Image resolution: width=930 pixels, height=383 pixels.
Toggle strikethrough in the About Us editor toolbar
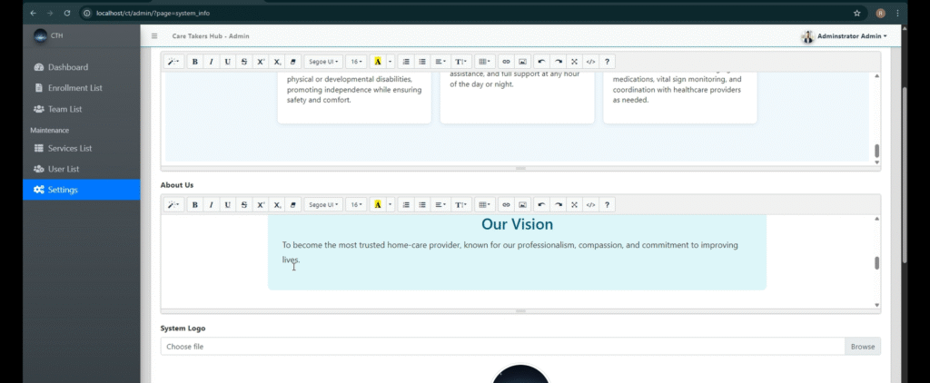tap(244, 204)
